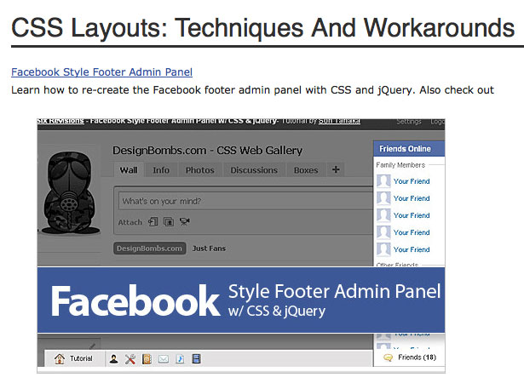This screenshot has height=383, width=524.
Task: Focus the What's on your mind field
Action: (x=245, y=201)
